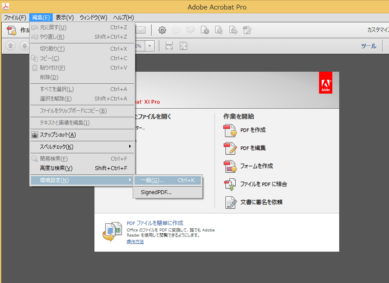Click the PDF を作成 document icon

(x=230, y=131)
